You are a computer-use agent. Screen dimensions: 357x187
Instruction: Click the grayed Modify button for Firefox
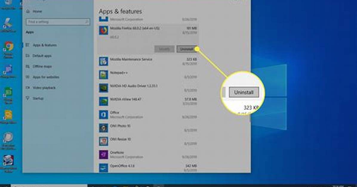(164, 49)
